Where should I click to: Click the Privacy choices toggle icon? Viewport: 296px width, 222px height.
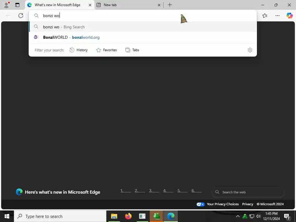pos(201,204)
